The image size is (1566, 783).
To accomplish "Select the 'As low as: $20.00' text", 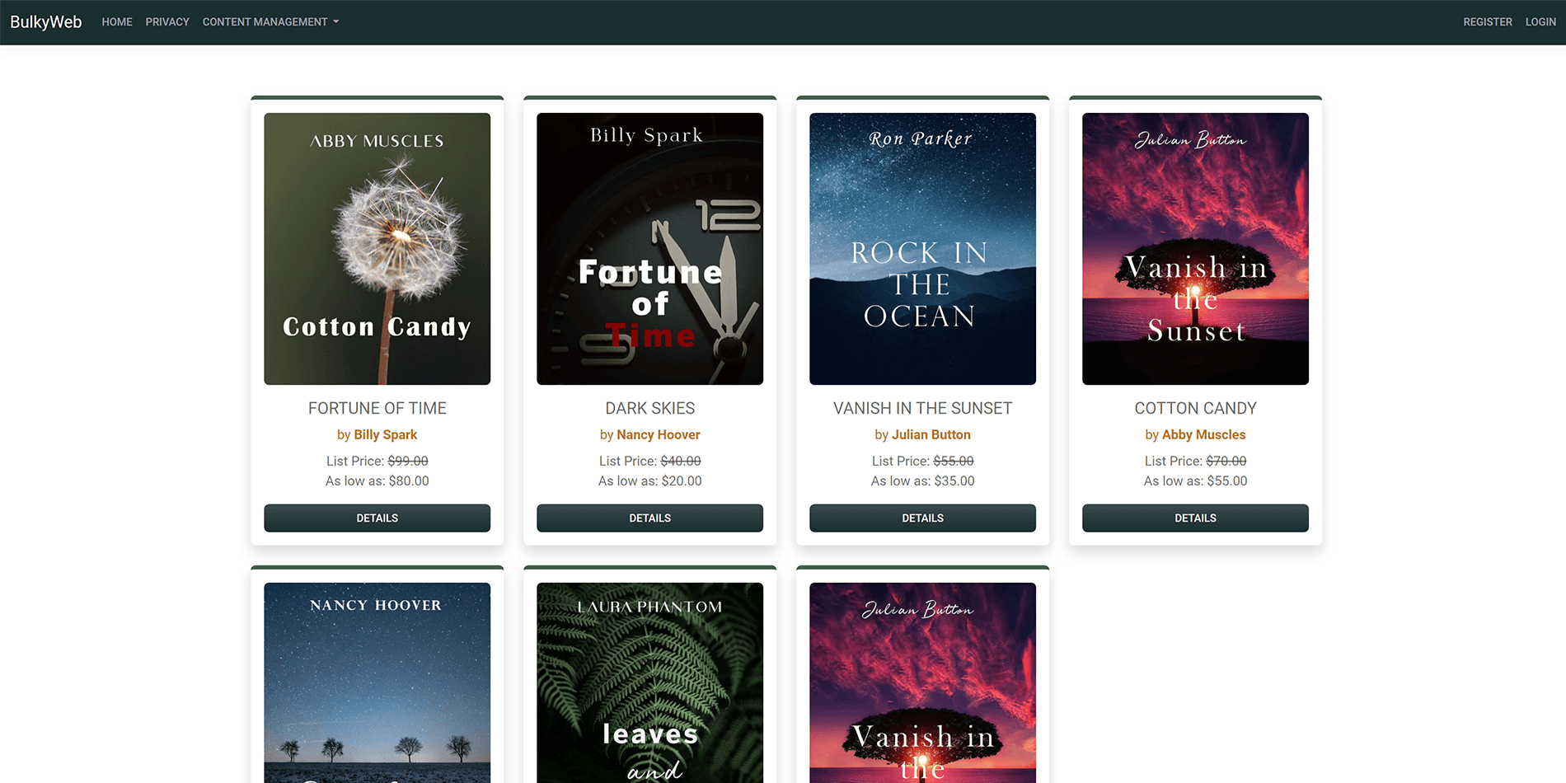I will point(650,481).
